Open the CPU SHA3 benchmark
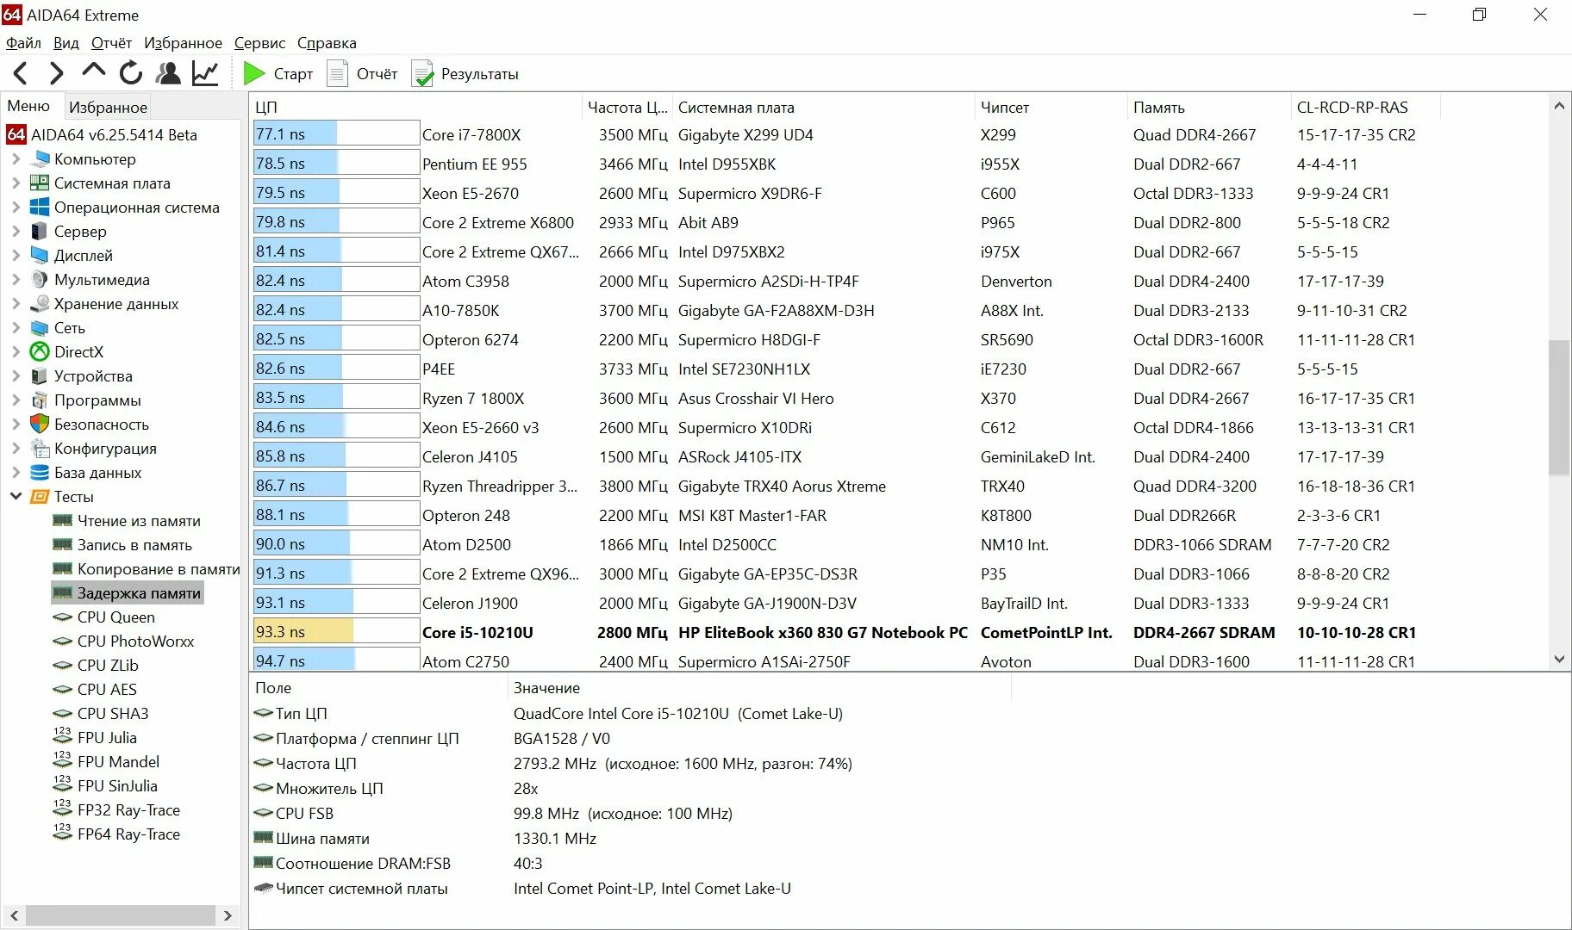The height and width of the screenshot is (930, 1572). (x=100, y=714)
